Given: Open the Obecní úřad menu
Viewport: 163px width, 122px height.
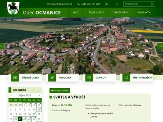Looking at the screenshot, I should click(121, 12).
